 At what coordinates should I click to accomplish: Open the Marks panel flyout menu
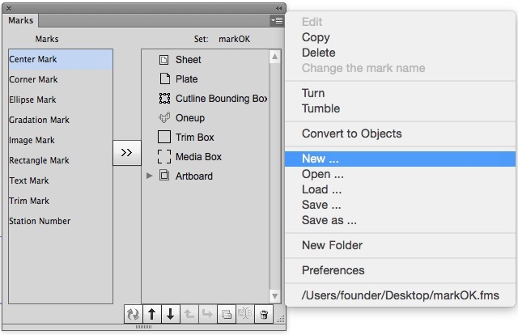pos(277,20)
